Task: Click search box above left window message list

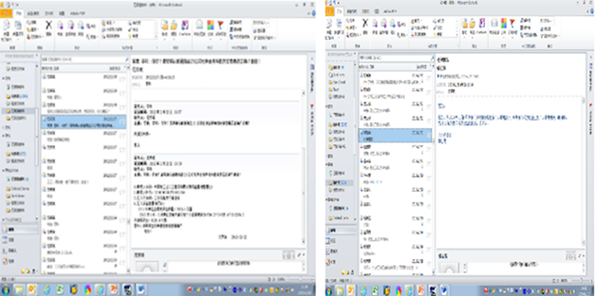Action: pos(85,60)
